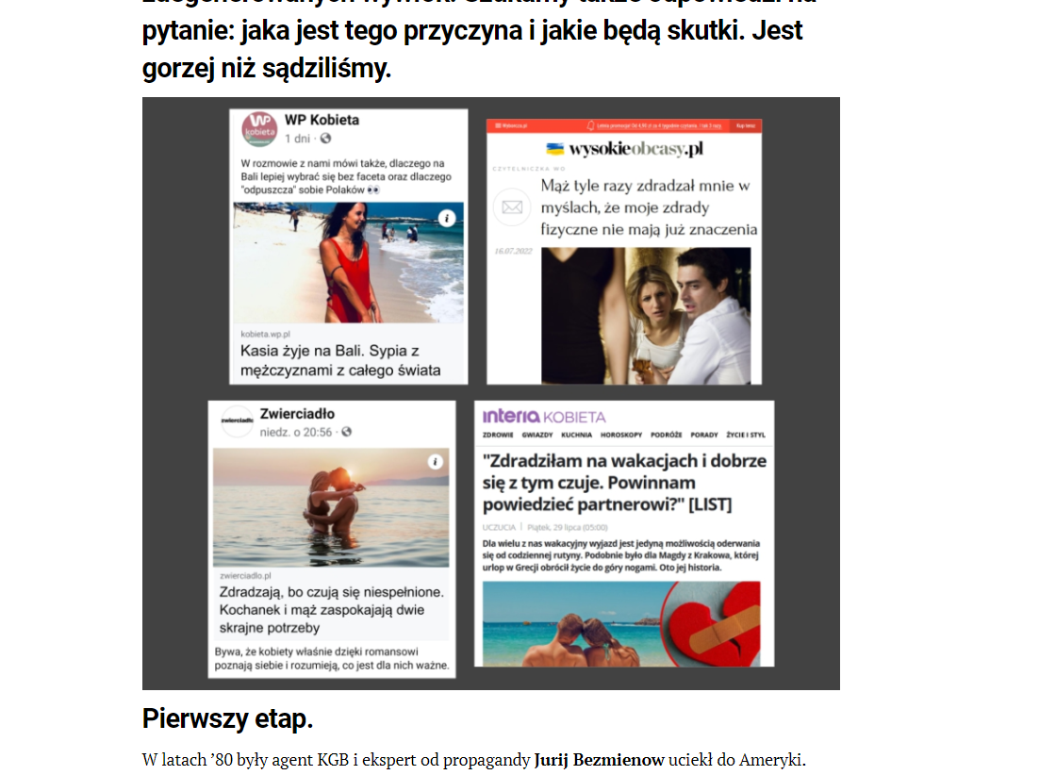Open the ZDROWIE menu item

[498, 435]
